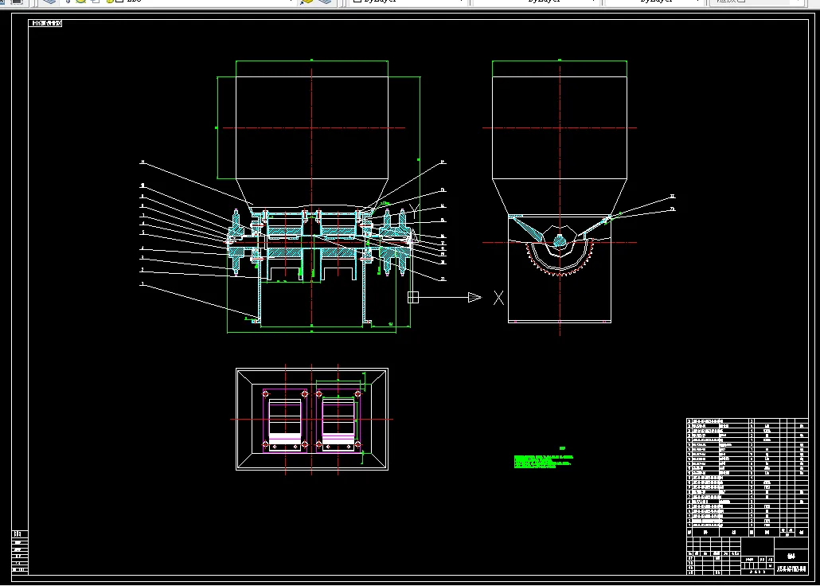Select the drawing name cell in the title block
Image resolution: width=820 pixels, height=586 pixels.
[791, 556]
